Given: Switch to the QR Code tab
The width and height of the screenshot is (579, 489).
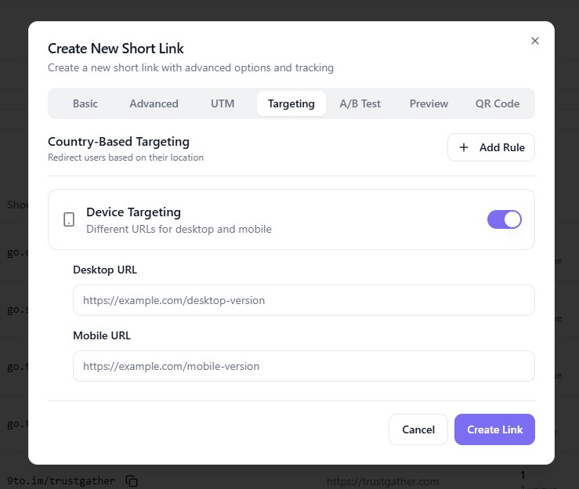Looking at the screenshot, I should tap(497, 103).
